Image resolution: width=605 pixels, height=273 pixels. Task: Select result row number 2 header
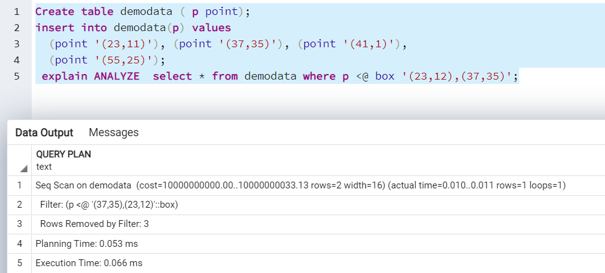click(x=19, y=205)
